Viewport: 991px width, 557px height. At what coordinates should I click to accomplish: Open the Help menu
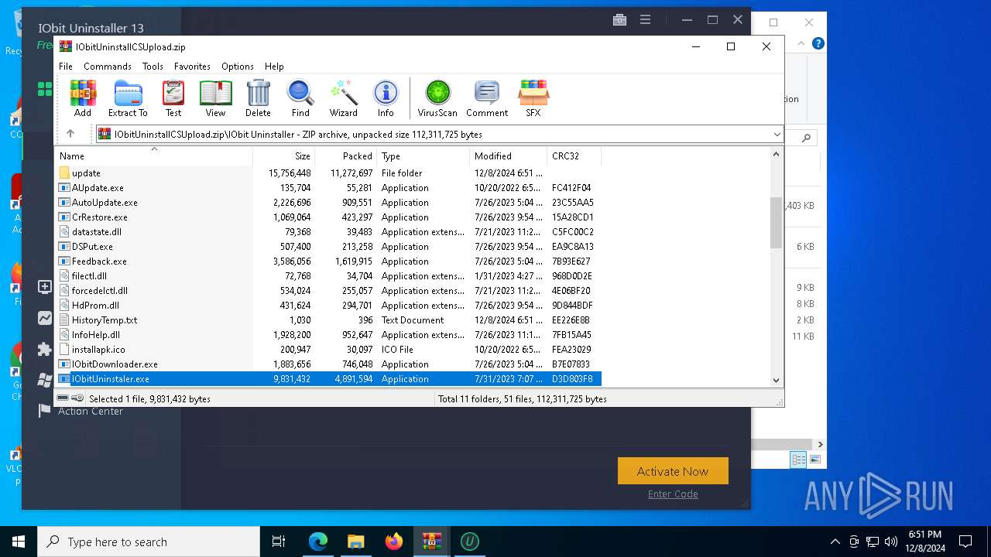click(x=274, y=67)
